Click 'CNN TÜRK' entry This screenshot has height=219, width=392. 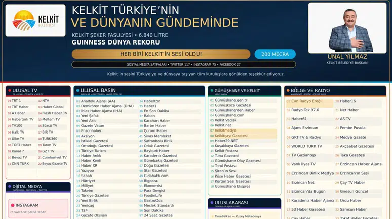pyautogui.click(x=20, y=164)
